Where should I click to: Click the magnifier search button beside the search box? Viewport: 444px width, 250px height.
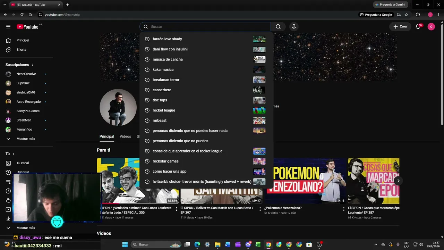click(x=278, y=27)
